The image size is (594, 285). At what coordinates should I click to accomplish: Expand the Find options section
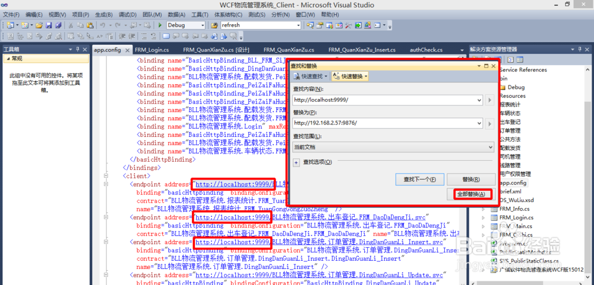point(296,162)
